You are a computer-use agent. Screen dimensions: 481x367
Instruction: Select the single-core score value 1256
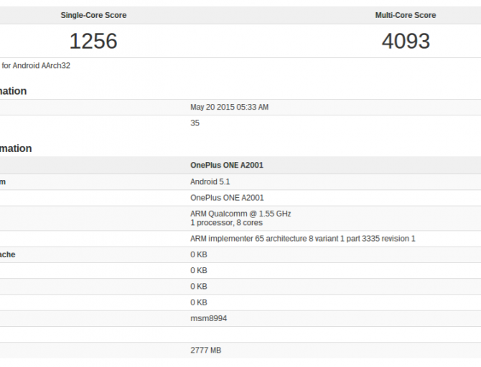tap(93, 42)
